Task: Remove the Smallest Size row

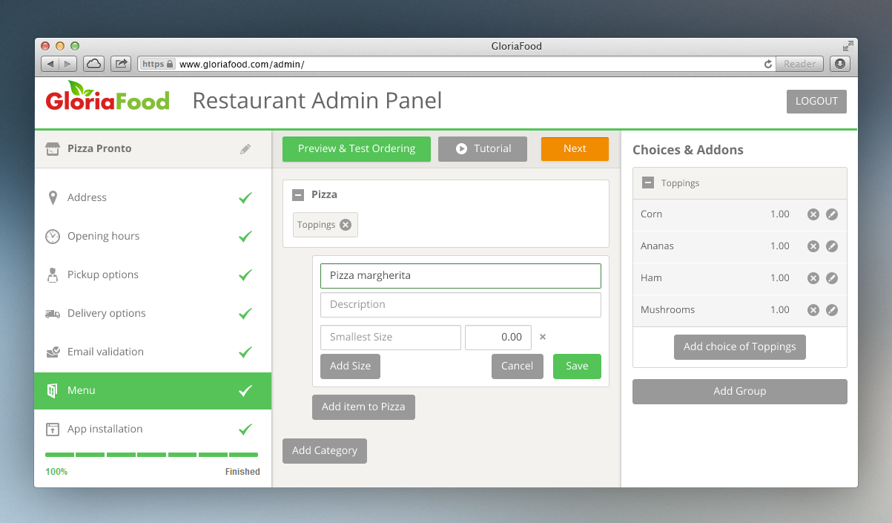Action: click(x=543, y=337)
